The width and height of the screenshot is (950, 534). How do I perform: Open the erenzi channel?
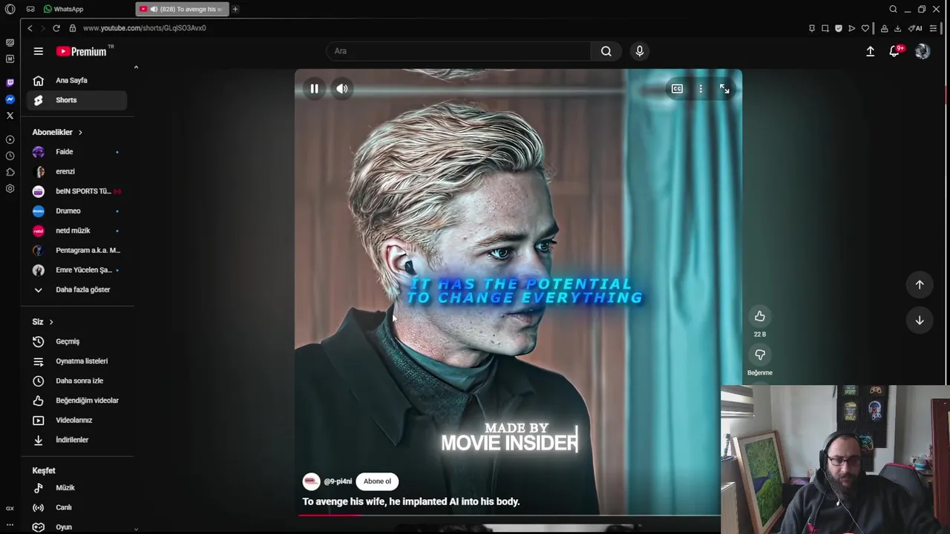click(77, 171)
